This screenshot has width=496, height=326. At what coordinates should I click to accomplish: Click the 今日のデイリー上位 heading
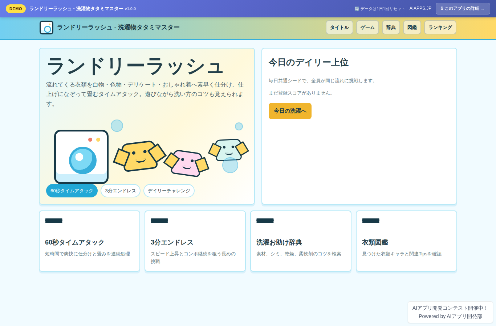(x=309, y=63)
